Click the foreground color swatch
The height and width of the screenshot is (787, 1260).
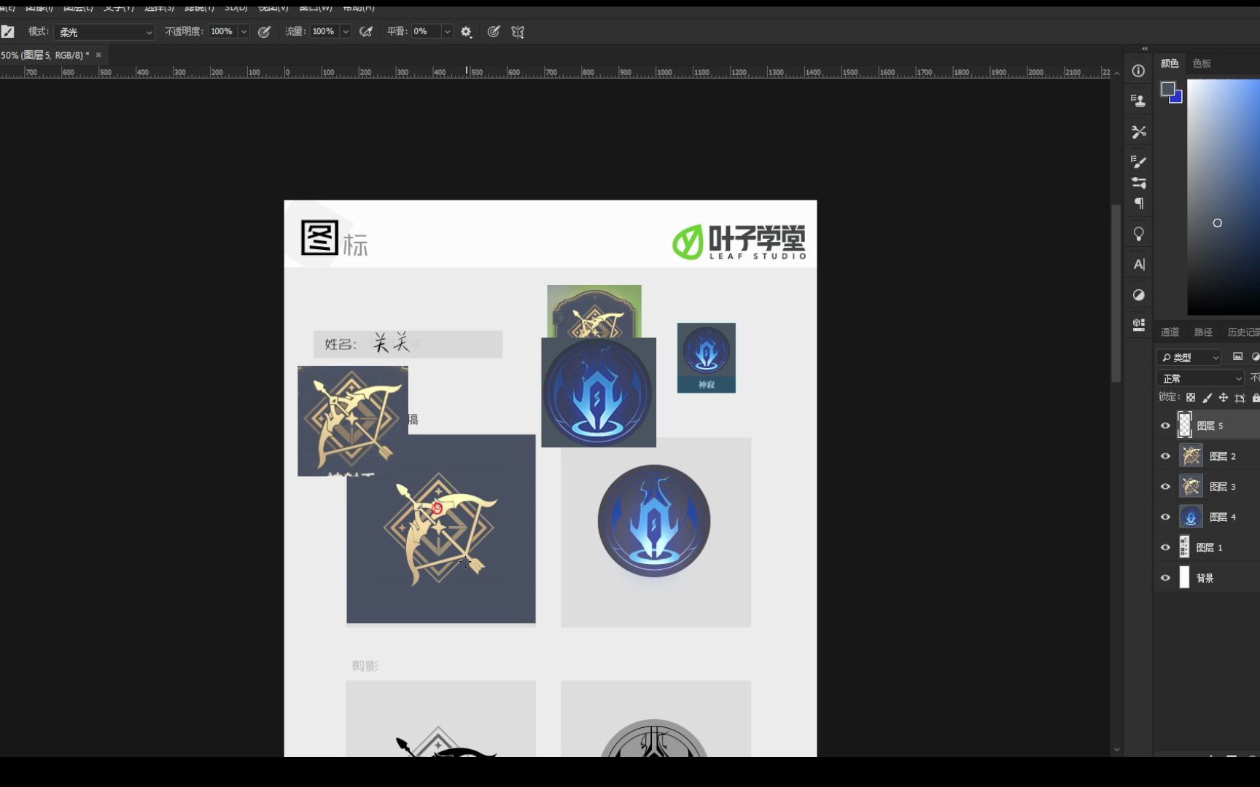click(1168, 90)
